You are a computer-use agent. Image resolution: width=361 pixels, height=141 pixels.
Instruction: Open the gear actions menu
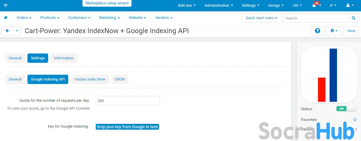(334, 31)
